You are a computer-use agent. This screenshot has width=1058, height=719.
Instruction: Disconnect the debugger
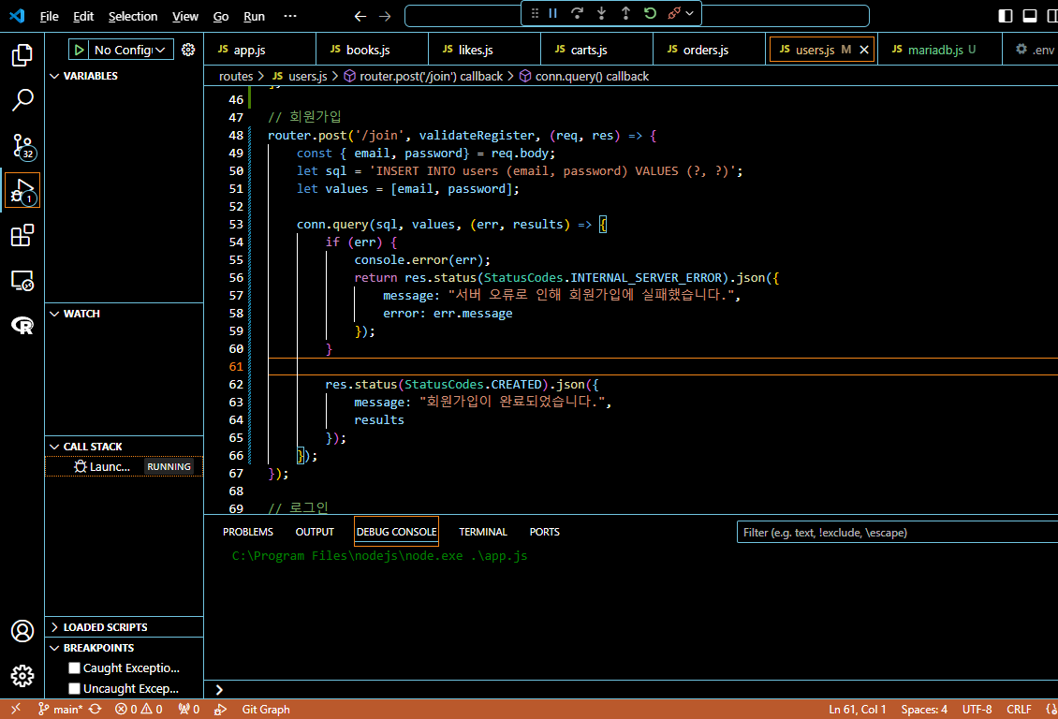(673, 13)
